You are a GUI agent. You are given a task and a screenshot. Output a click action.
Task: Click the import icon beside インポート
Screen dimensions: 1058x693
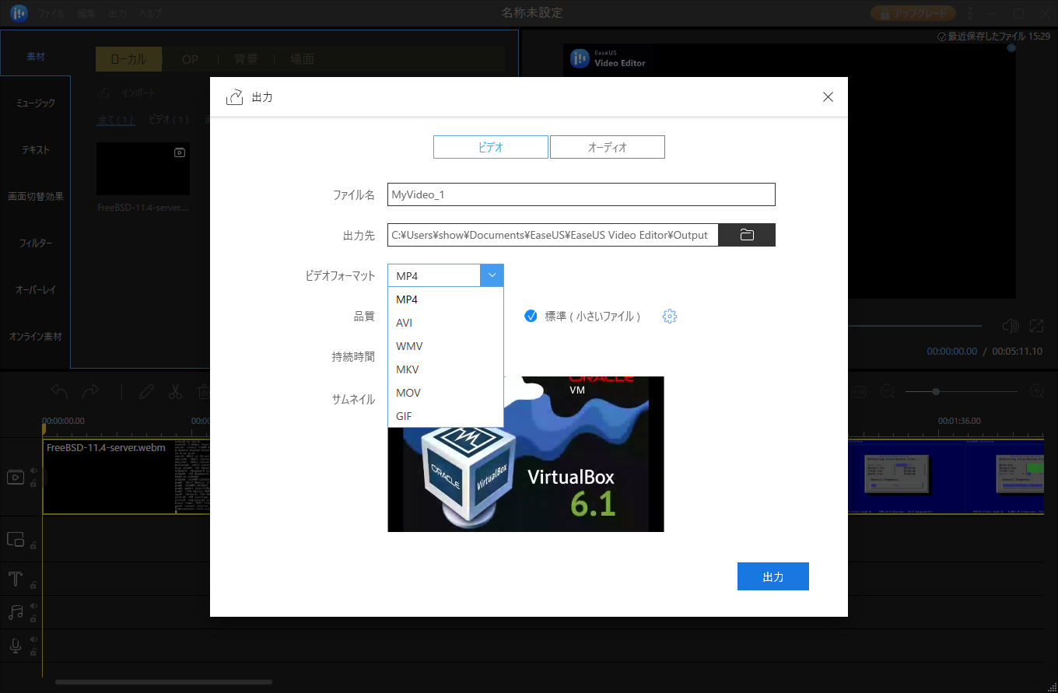tap(103, 93)
